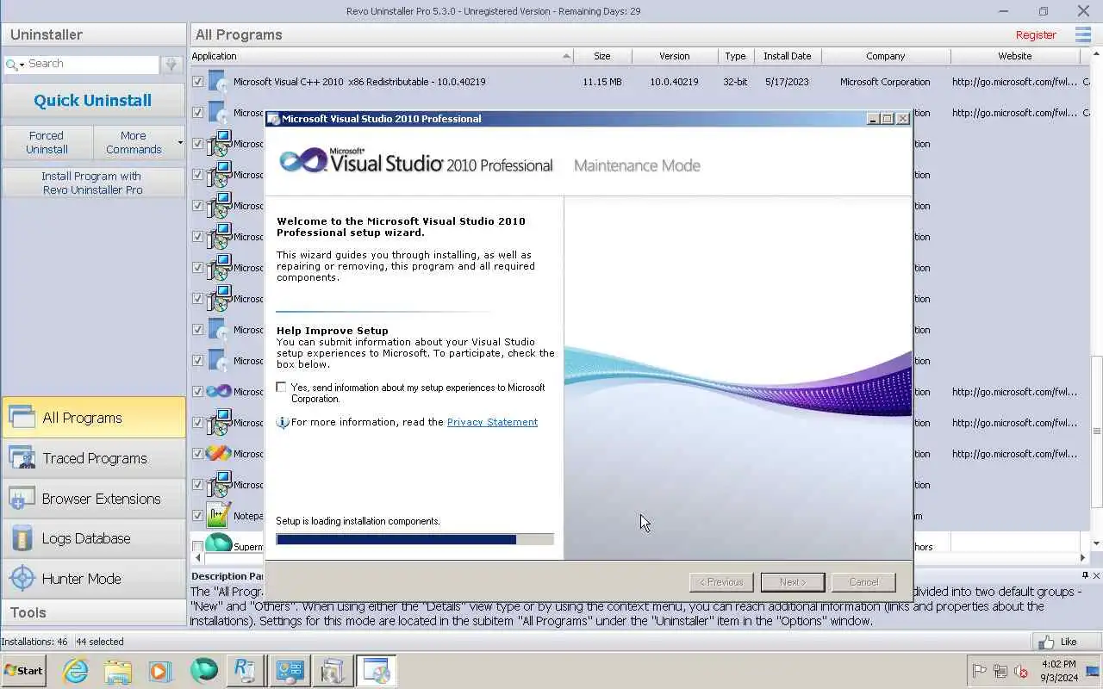This screenshot has width=1103, height=689.
Task: Click the volume speaker tray icon
Action: point(1022,671)
